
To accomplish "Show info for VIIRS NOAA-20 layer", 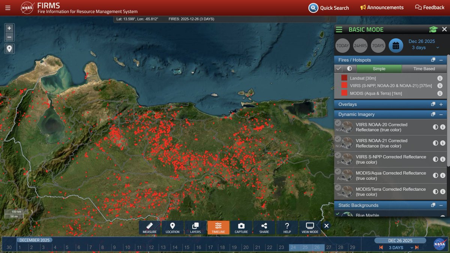I will tap(442, 127).
